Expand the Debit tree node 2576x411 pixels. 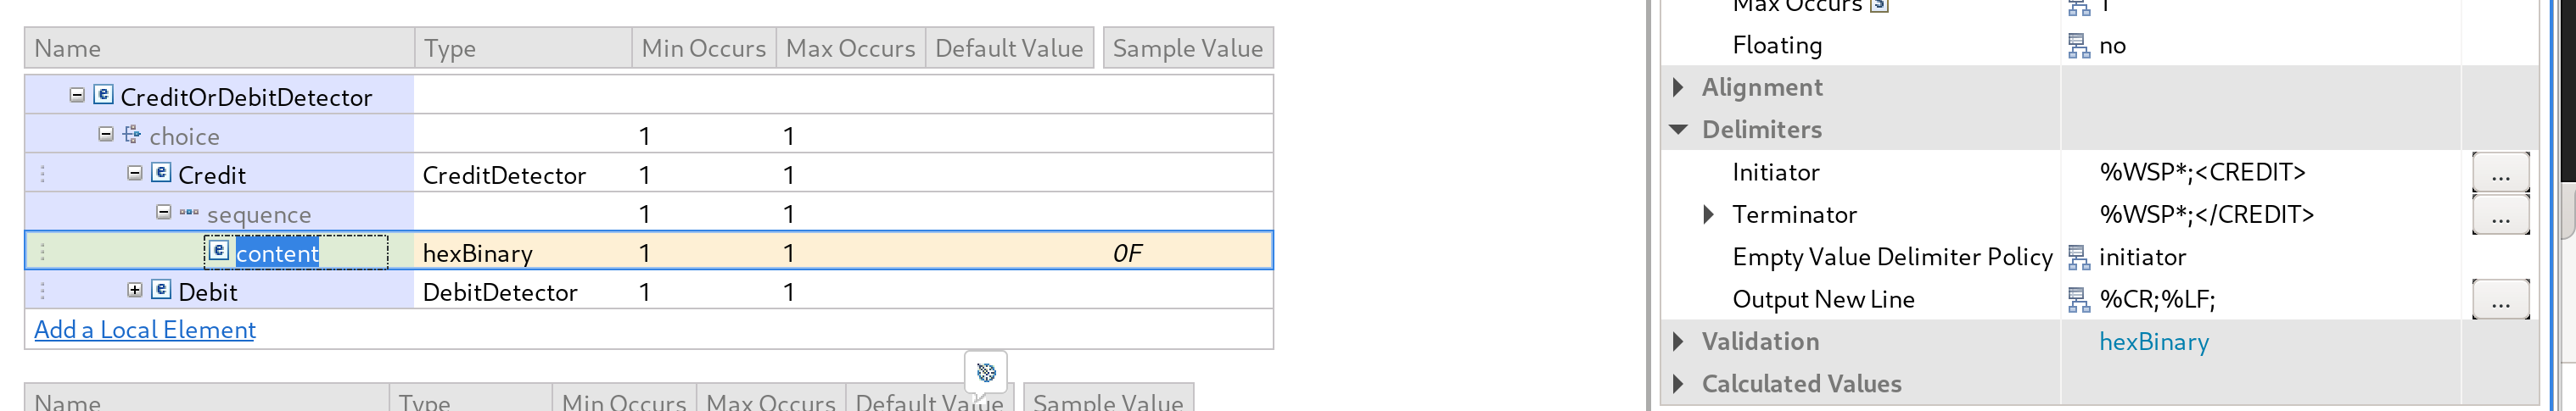tap(135, 291)
